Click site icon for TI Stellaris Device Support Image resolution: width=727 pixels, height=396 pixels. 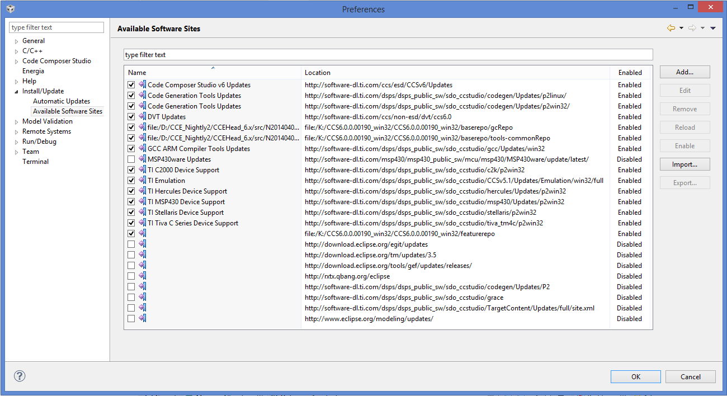[x=142, y=213]
